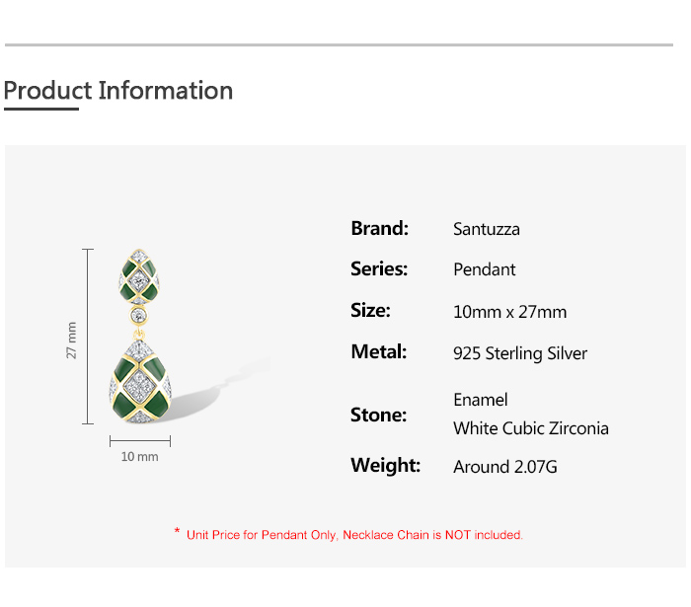Viewport: 691px width, 607px height.
Task: Select the Metal label
Action: tap(378, 352)
